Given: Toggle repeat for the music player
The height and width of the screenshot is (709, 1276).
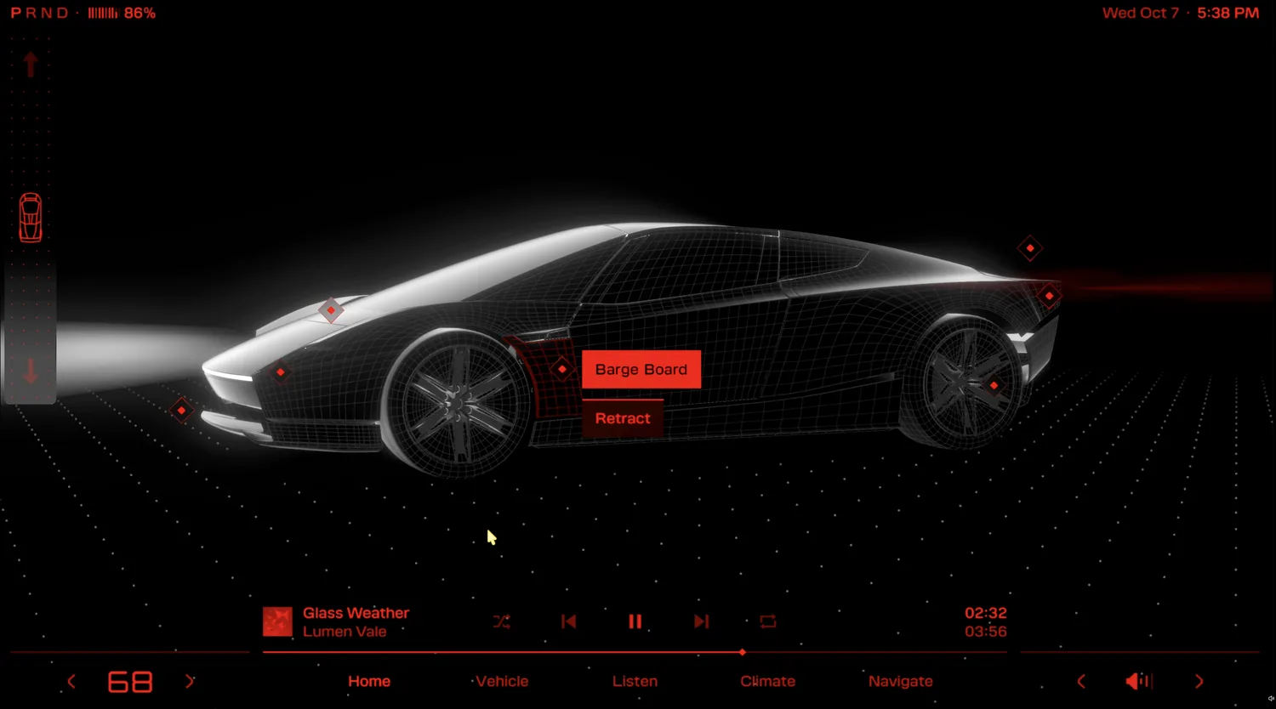Looking at the screenshot, I should pos(767,621).
